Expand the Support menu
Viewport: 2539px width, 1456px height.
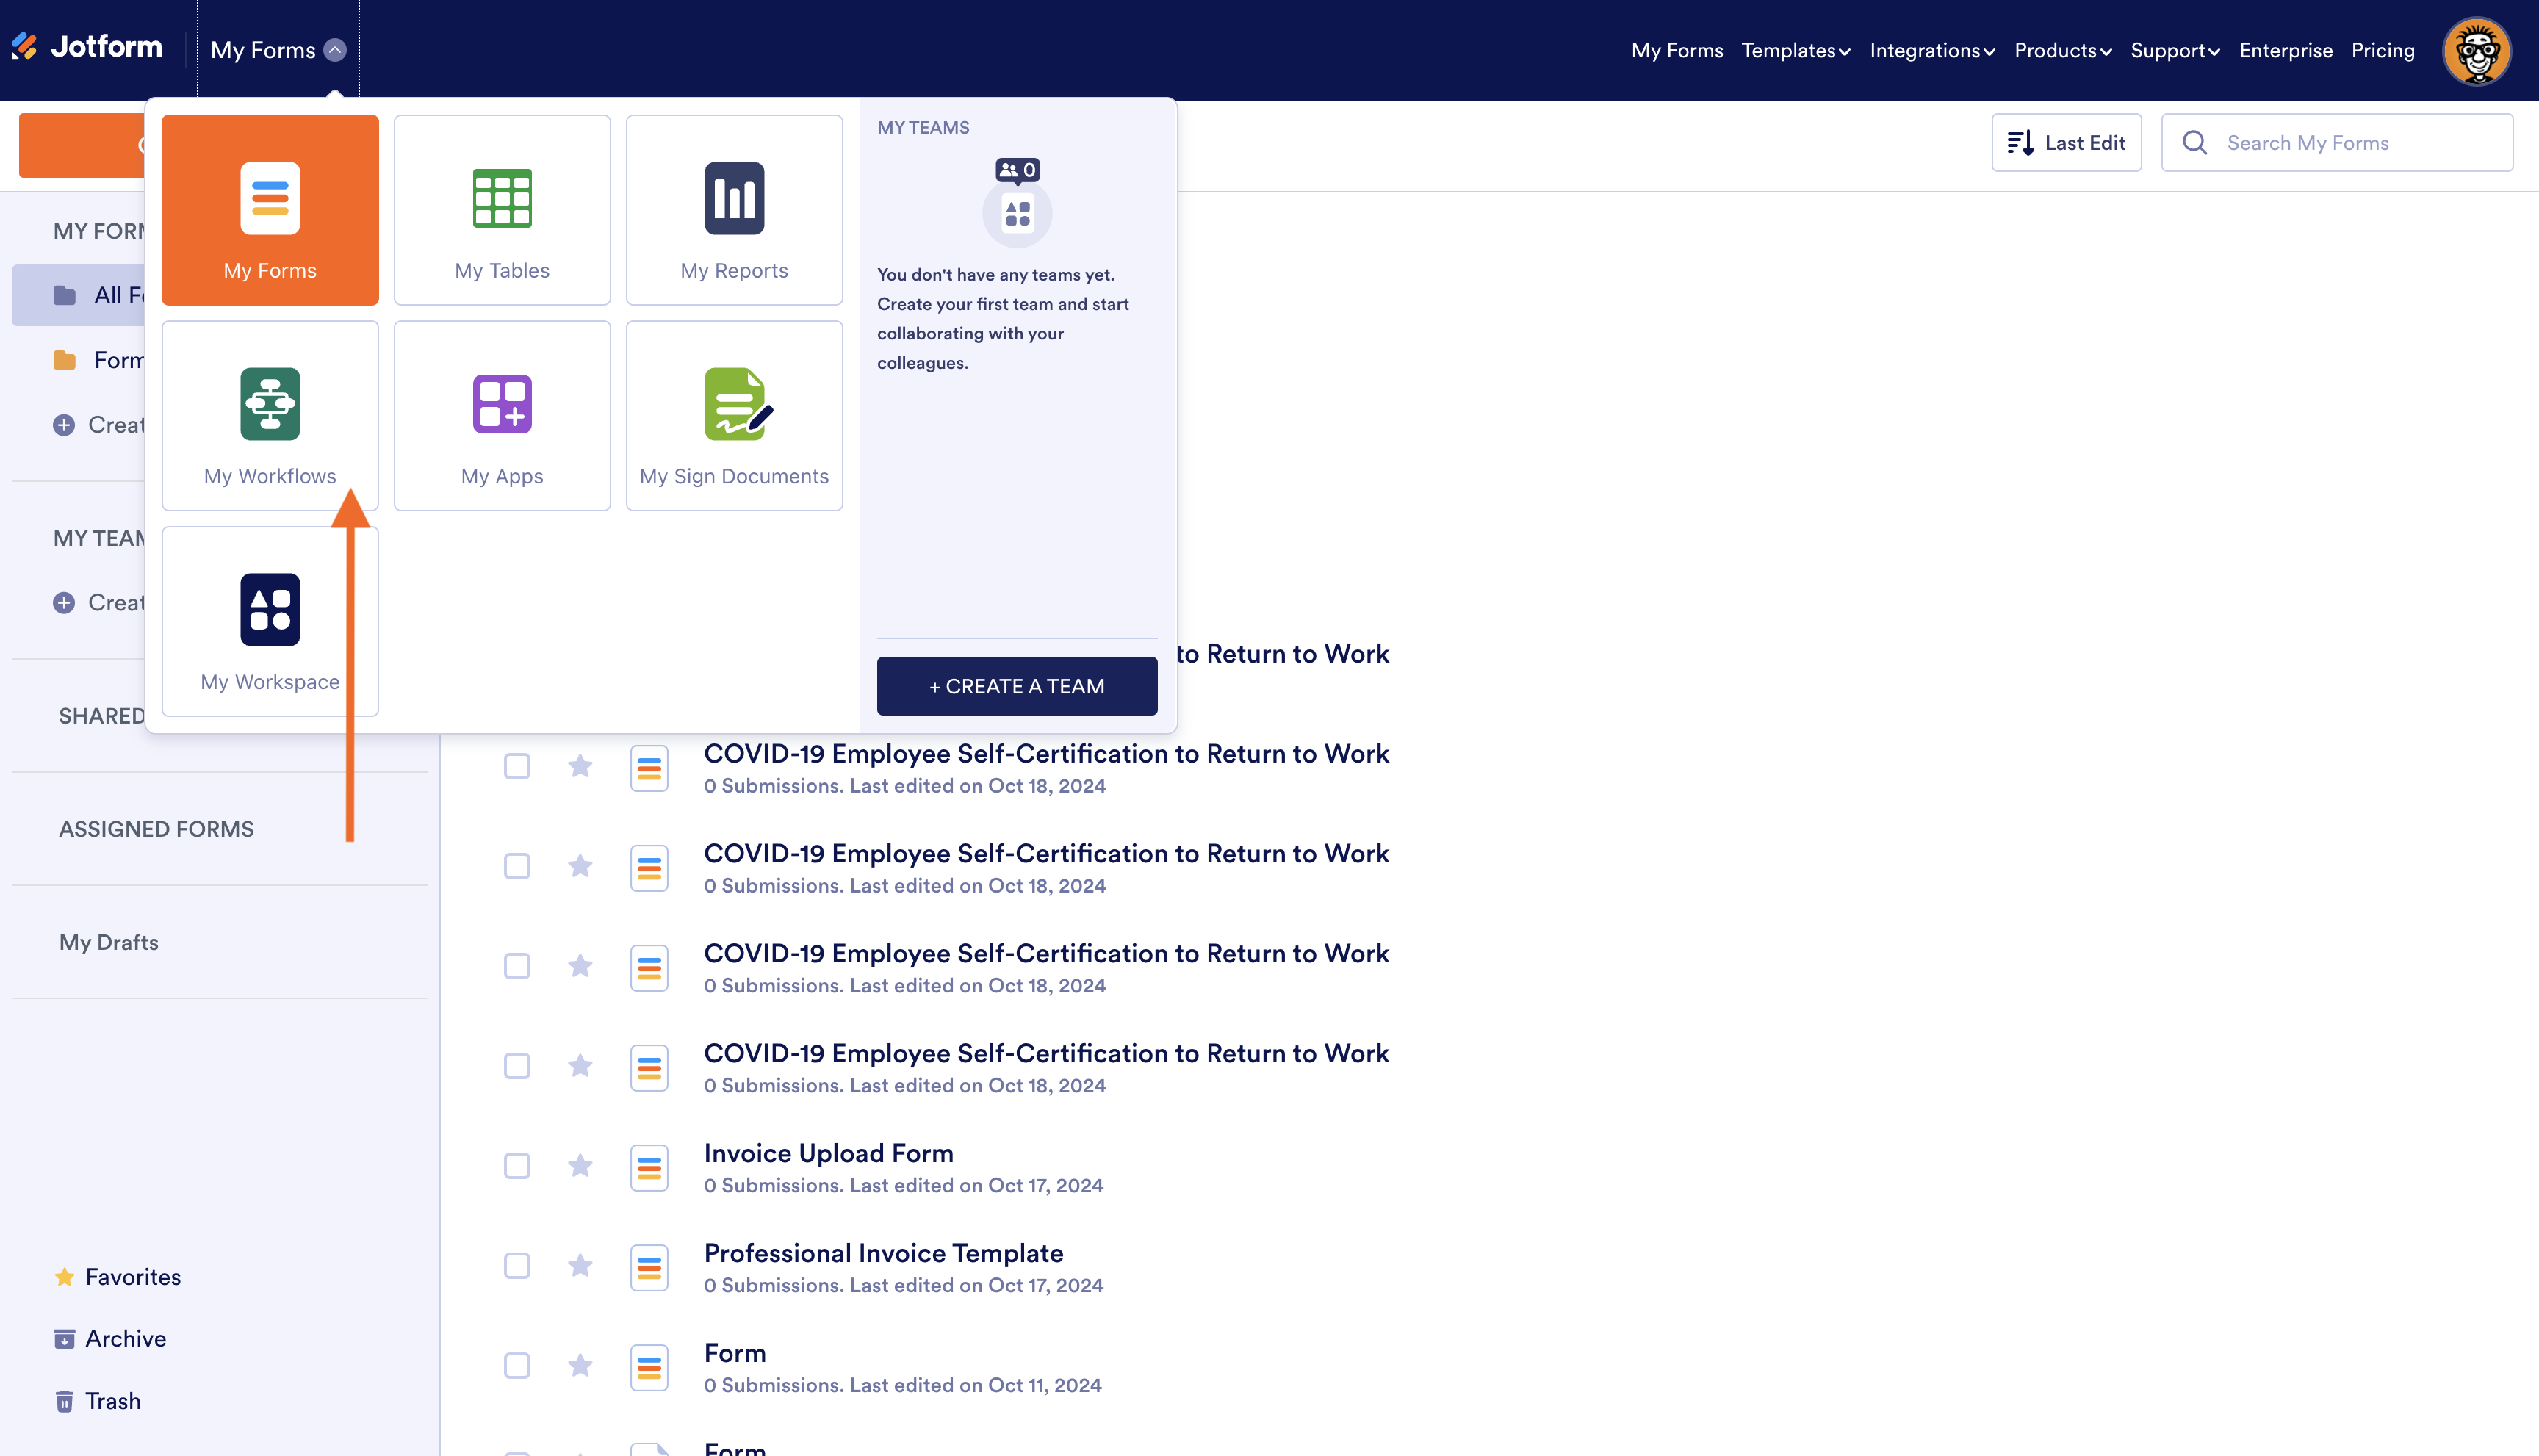click(x=2175, y=50)
